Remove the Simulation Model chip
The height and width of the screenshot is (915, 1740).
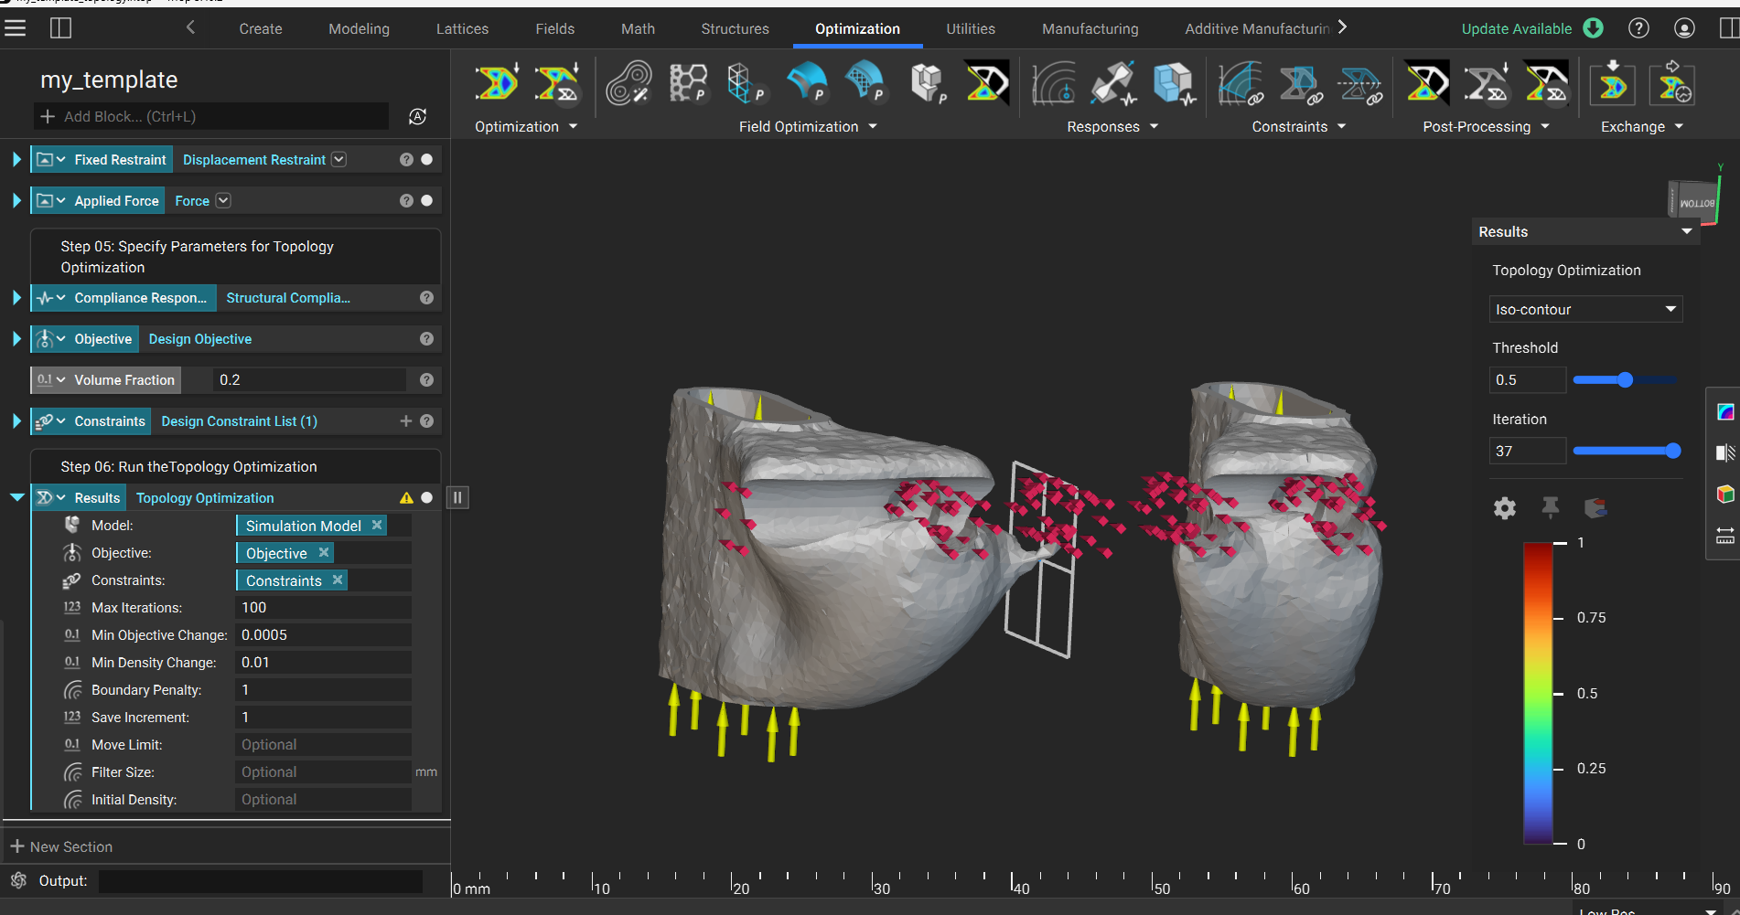point(376,525)
